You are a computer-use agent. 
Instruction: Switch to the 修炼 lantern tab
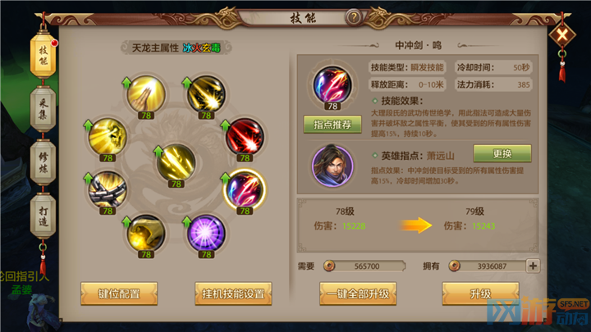pos(43,162)
